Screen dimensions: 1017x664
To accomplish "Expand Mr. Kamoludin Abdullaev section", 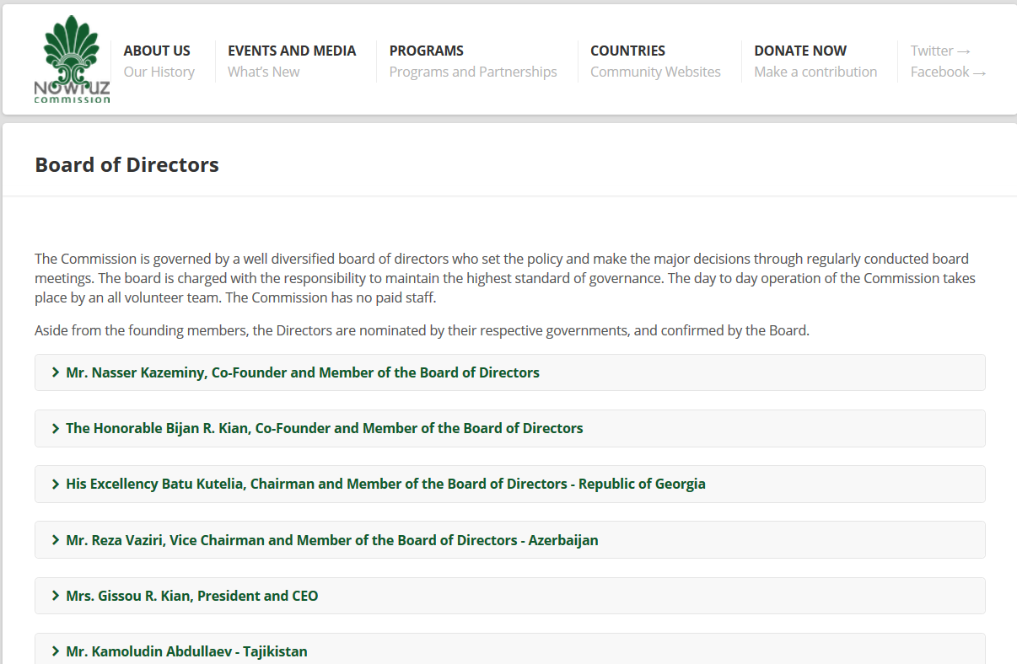I will click(x=509, y=649).
